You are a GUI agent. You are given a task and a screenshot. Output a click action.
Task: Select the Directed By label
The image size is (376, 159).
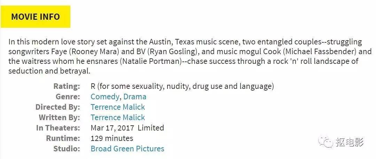pyautogui.click(x=57, y=107)
